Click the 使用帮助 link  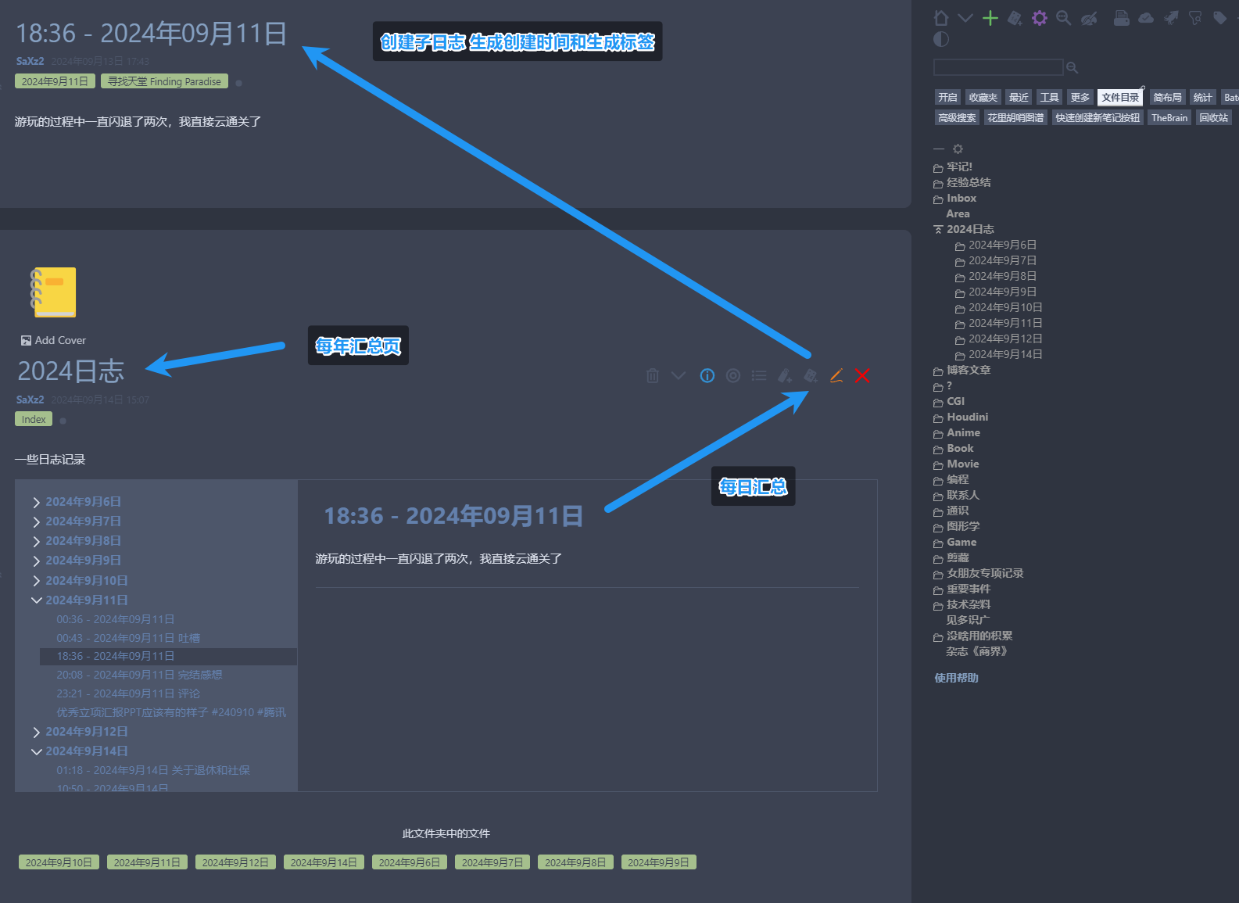[x=956, y=678]
